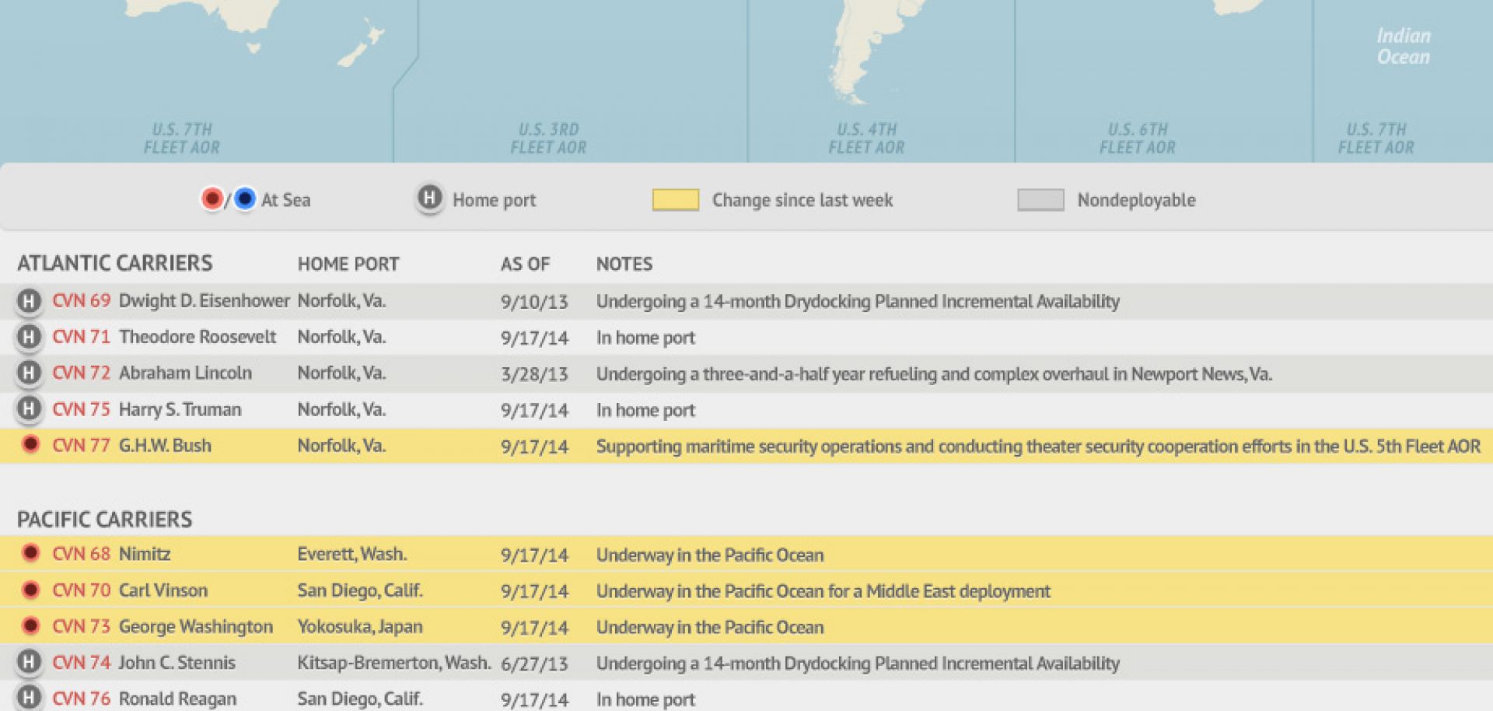The height and width of the screenshot is (711, 1493).
Task: Click the home port icon beside CVN 72 Abraham Lincoln
Action: [x=29, y=373]
